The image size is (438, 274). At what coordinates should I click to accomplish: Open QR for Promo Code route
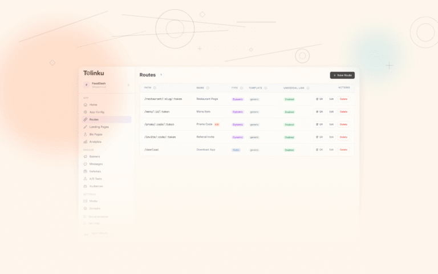coord(319,124)
